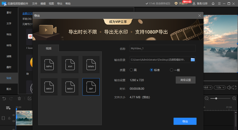Screen dimensions: 238x130
Task: Open the 文件 menu
Action: (35, 4)
